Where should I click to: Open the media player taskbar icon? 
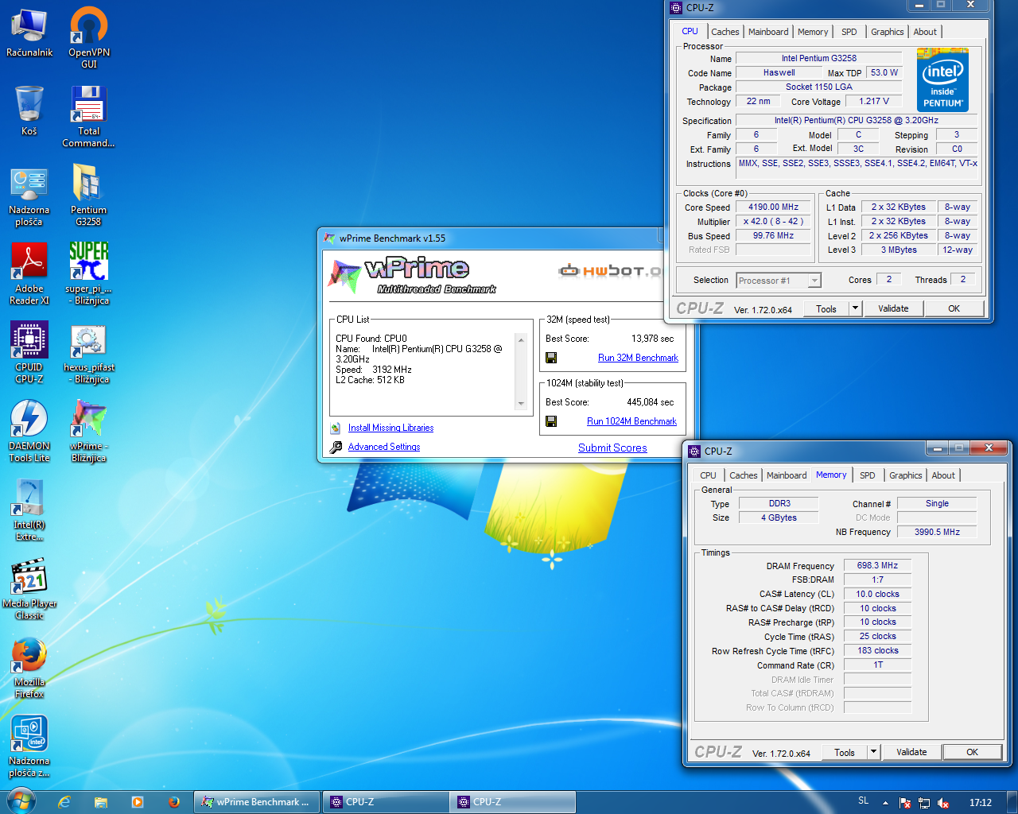click(x=138, y=802)
